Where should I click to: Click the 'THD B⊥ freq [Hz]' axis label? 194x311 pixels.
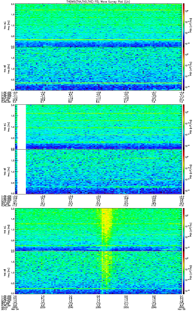[x=6, y=127]
